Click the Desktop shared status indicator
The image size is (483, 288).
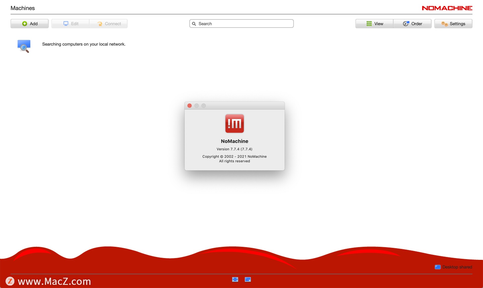point(453,267)
